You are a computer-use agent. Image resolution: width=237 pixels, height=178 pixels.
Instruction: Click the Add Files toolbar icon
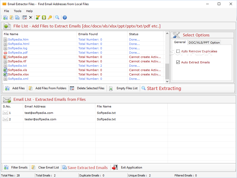[5, 17]
